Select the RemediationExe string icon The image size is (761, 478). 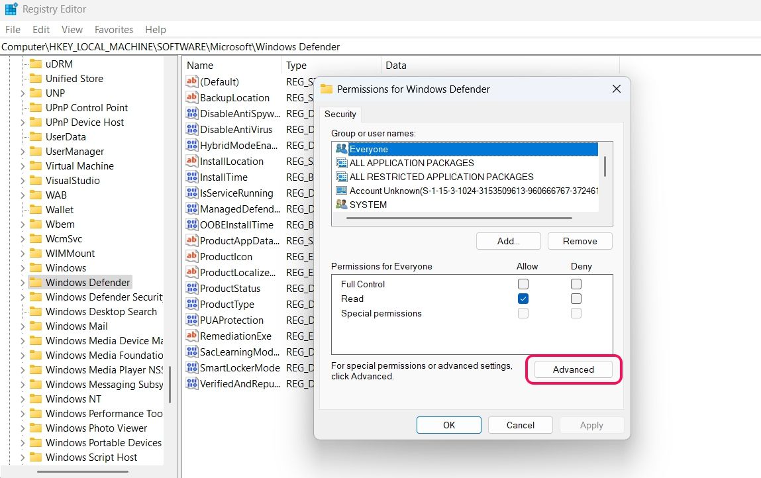point(191,336)
